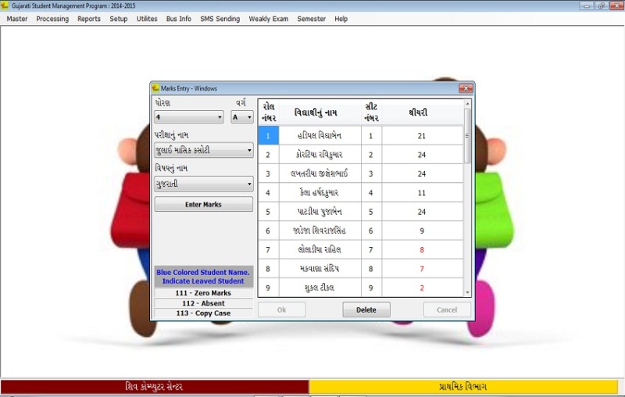The image size is (625, 397).
Task: Expand the subject name dropdown showing ગુજરાતી
Action: point(204,184)
